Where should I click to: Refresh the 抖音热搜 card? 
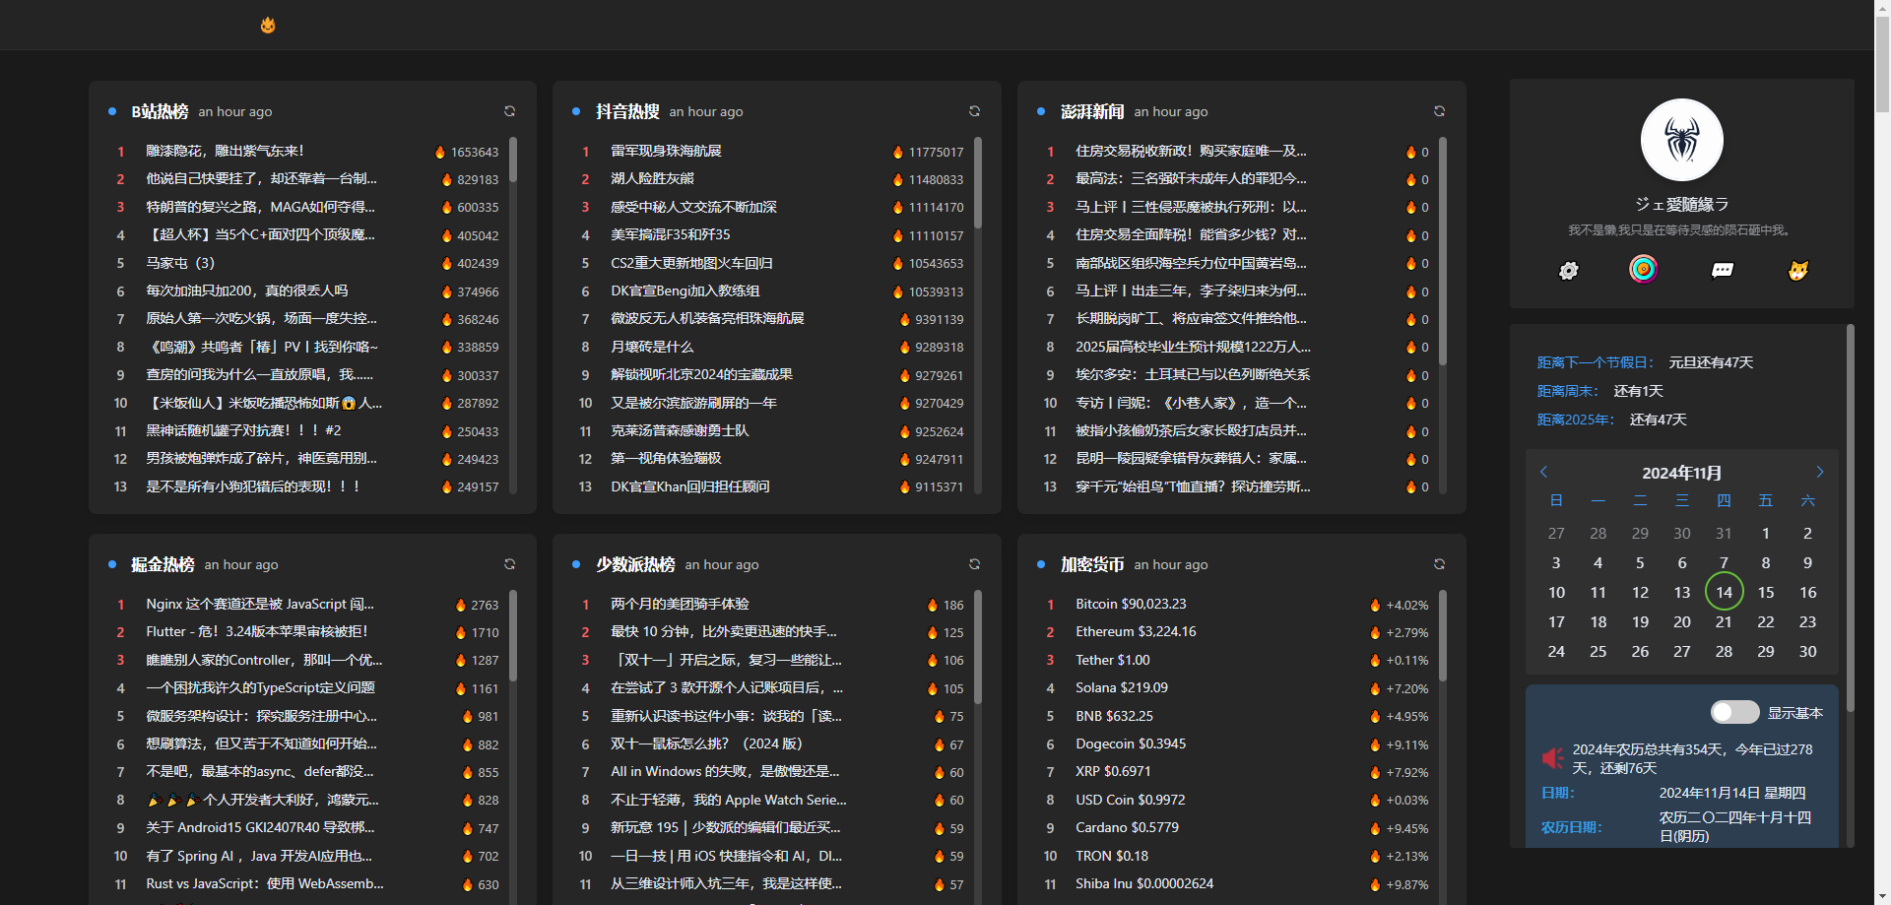(x=974, y=111)
